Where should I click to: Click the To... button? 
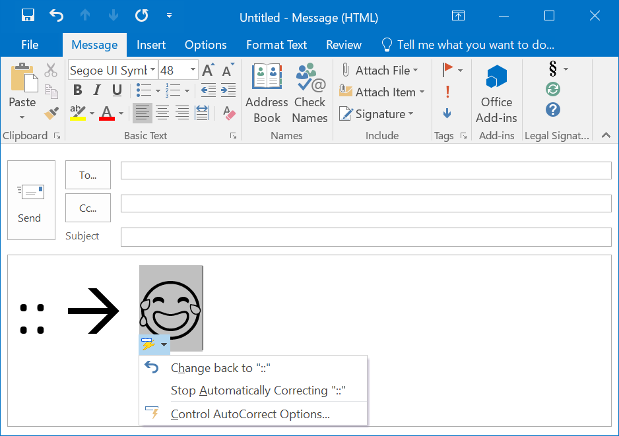88,175
